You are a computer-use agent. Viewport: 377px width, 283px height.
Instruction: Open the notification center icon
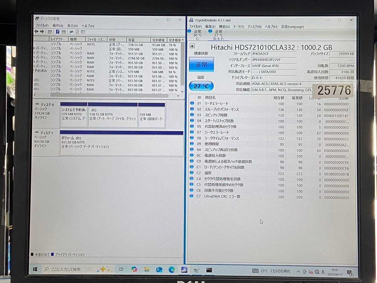(x=349, y=272)
